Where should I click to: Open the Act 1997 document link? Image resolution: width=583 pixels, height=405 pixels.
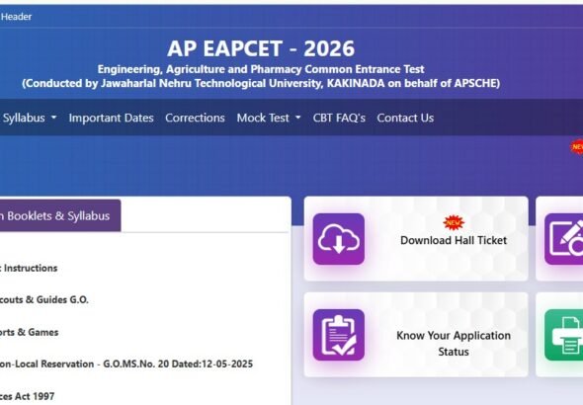coord(27,396)
